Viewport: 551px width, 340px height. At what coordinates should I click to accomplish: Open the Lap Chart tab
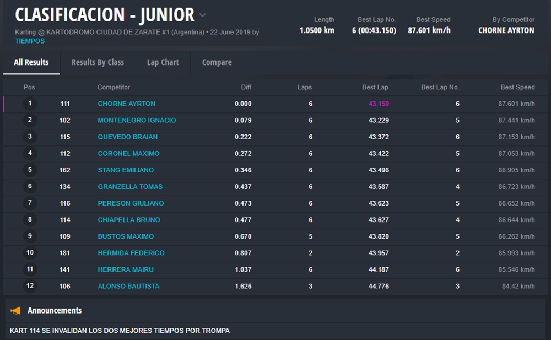163,62
